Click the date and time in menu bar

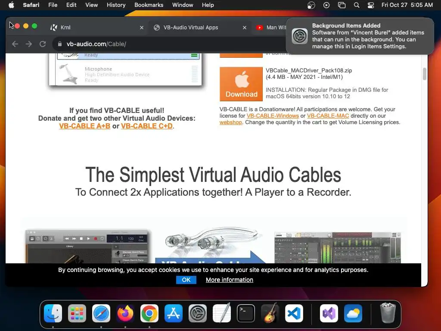click(x=407, y=5)
